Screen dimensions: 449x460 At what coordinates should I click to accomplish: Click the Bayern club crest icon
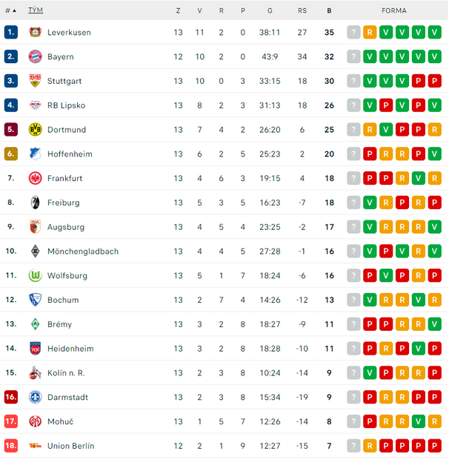[35, 57]
